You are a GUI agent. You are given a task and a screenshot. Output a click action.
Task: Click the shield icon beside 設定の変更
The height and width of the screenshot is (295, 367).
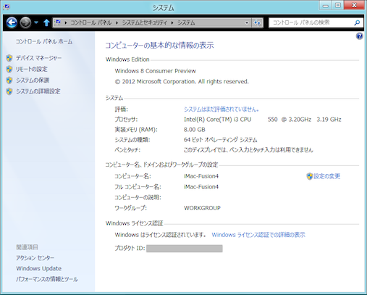point(310,176)
